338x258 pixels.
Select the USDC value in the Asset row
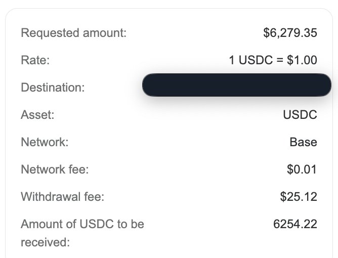pos(300,115)
